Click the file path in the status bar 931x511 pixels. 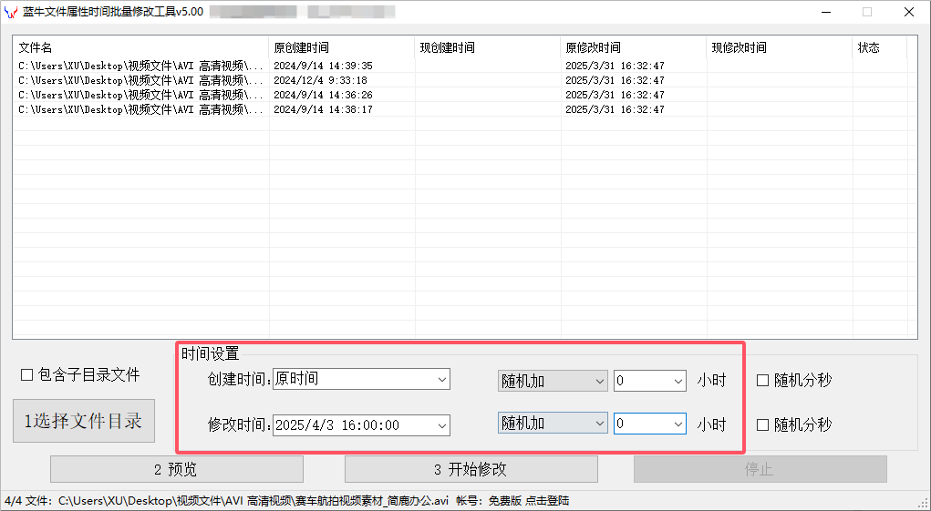coord(253,501)
